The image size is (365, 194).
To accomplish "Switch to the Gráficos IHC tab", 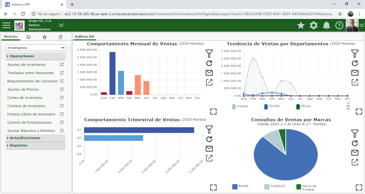I will [84, 37].
